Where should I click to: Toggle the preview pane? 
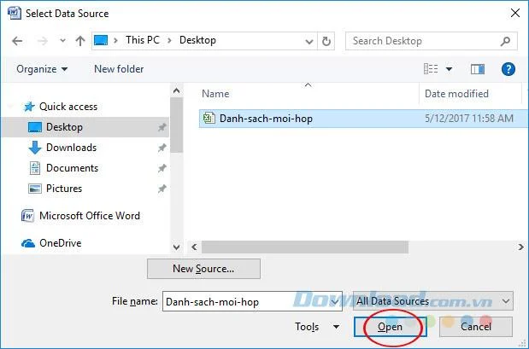(x=478, y=69)
